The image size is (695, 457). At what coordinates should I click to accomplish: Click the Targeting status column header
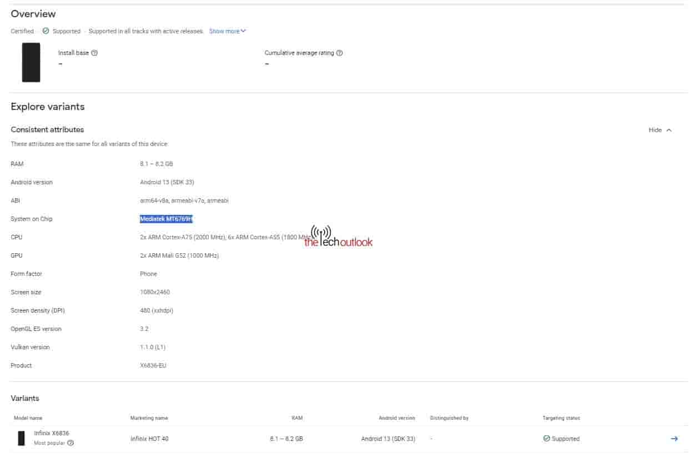[x=561, y=418]
